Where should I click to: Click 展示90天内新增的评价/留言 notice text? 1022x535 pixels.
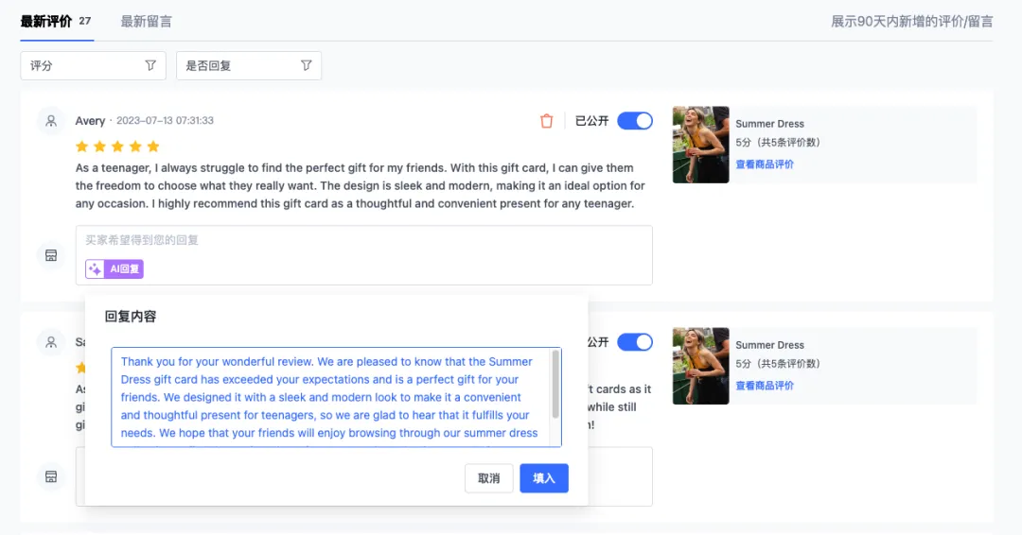(912, 22)
